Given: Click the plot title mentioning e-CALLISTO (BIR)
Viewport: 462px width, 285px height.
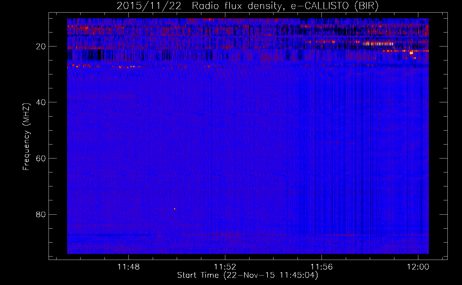Looking at the screenshot, I should point(248,6).
